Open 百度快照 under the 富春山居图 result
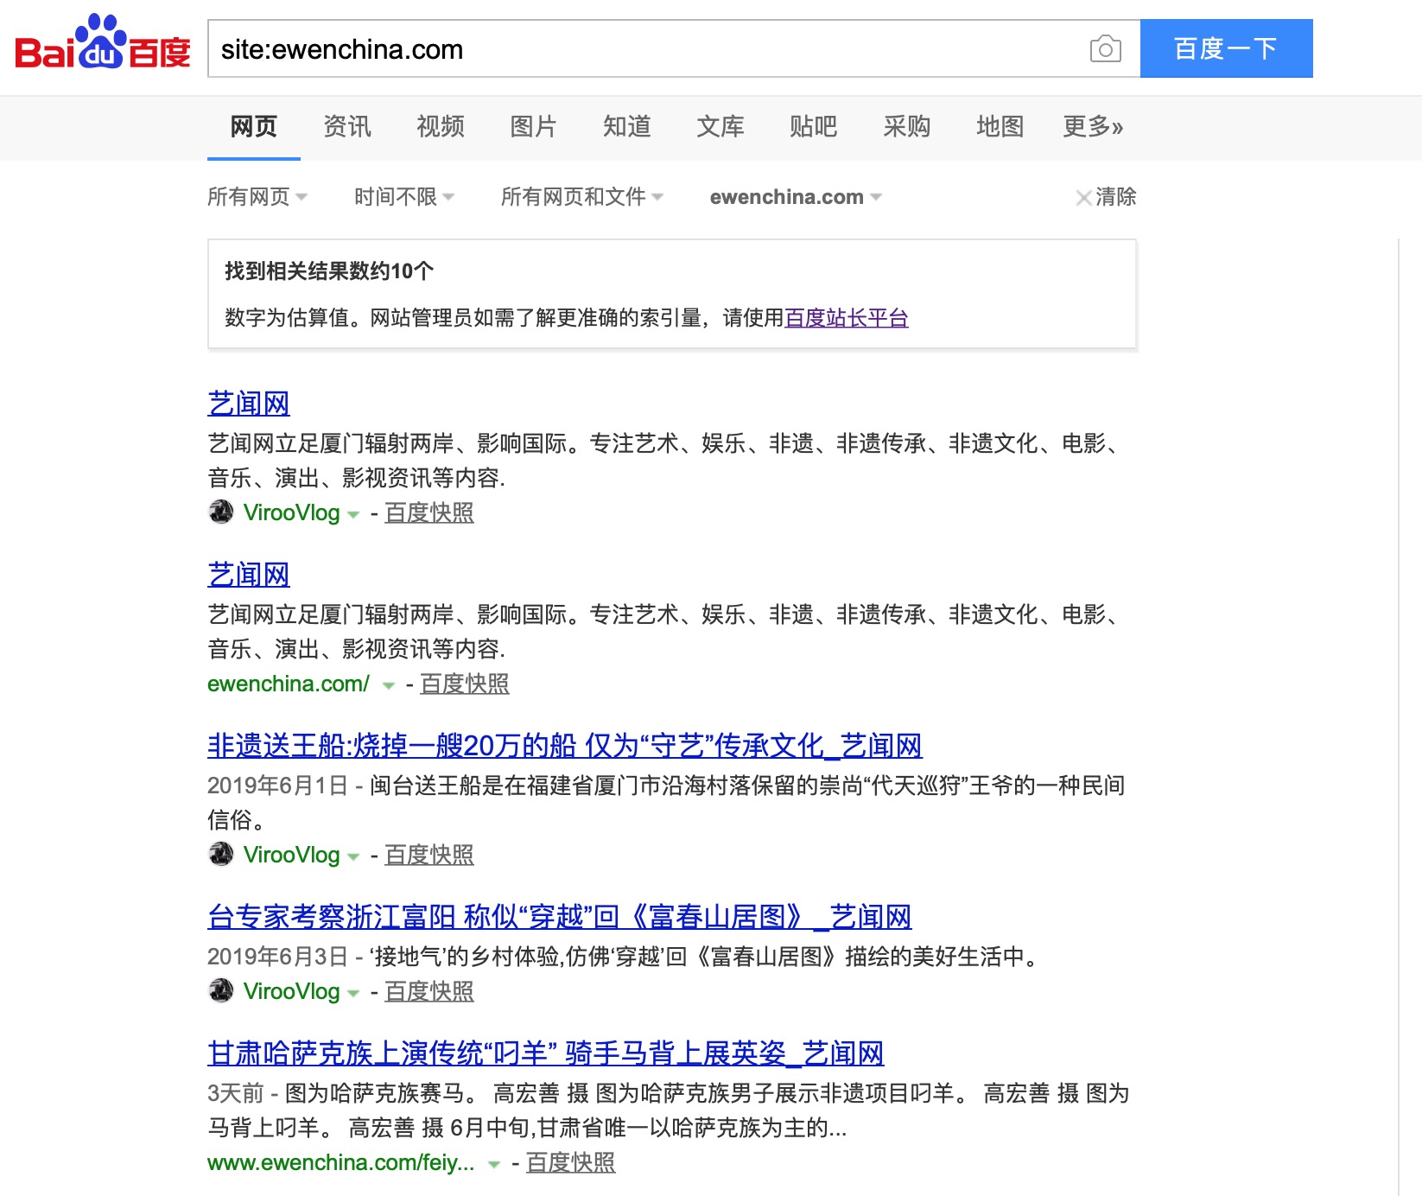Viewport: 1422px width, 1196px height. 429,991
